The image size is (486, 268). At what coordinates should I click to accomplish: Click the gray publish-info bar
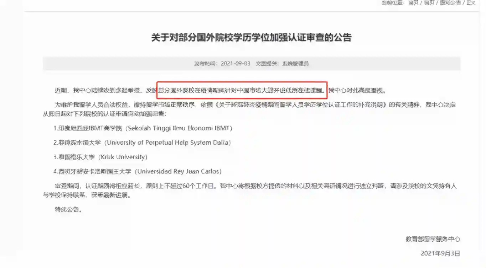[x=252, y=64]
